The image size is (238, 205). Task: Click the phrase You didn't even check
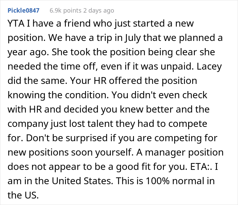159,95
